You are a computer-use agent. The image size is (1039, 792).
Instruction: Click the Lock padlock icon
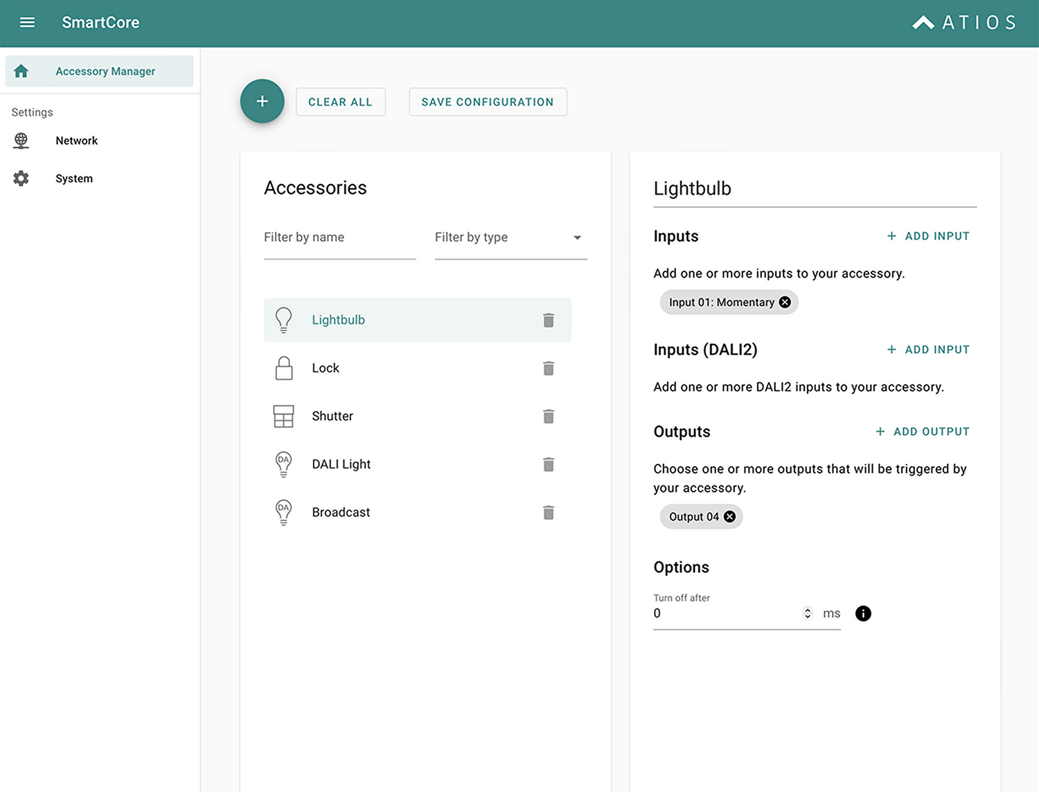coord(284,368)
